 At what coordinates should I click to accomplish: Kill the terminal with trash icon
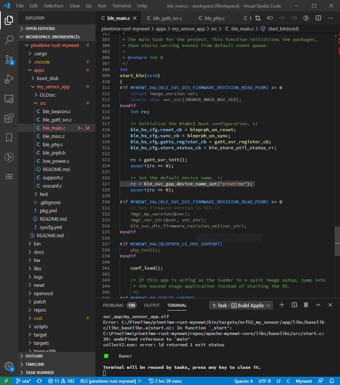tap(306, 305)
